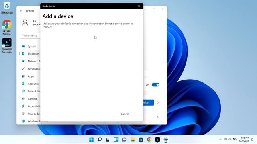Click the Network icon in sidebar
The height and width of the screenshot is (144, 257).
point(23,61)
